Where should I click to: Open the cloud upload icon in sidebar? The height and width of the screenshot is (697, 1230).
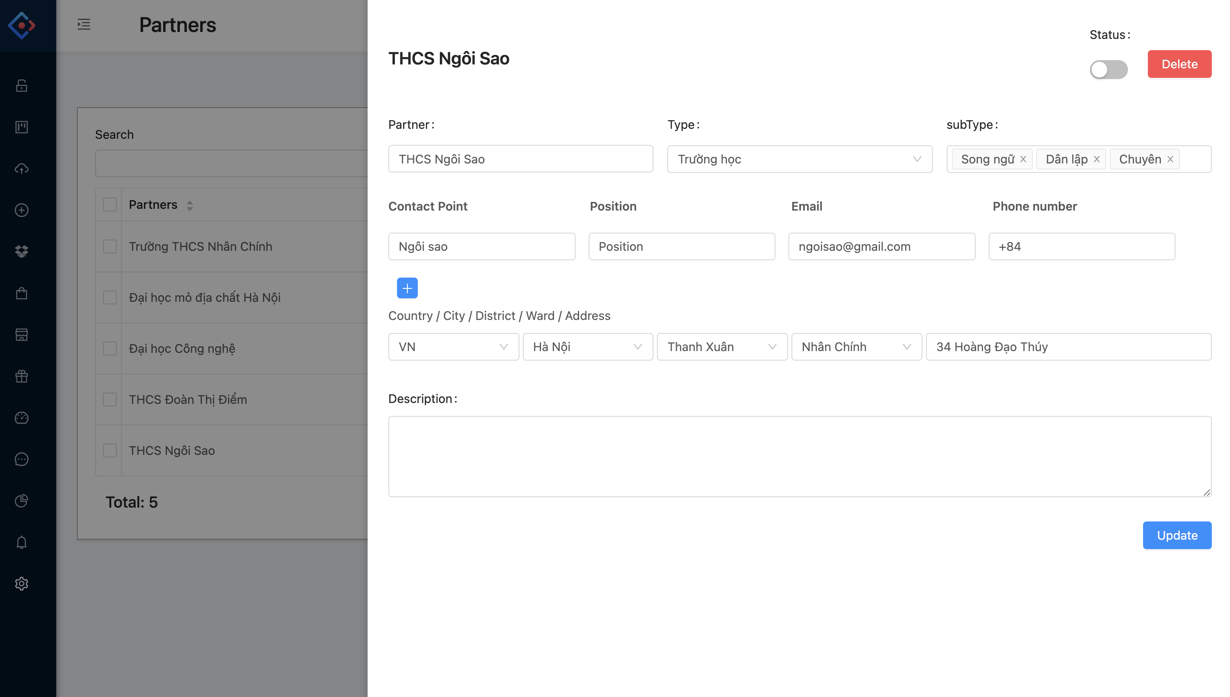(22, 169)
